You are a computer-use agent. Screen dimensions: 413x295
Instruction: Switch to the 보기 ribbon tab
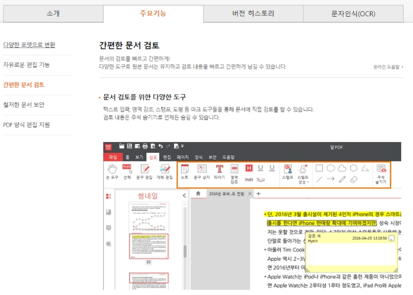[x=139, y=157]
